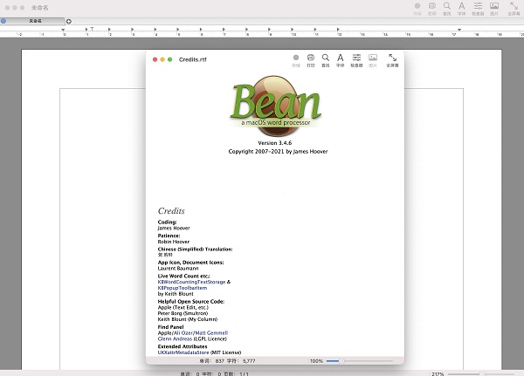Click Apple (Text Edit, etc.) line
Viewport: 524px width, 376px height.
183,308
